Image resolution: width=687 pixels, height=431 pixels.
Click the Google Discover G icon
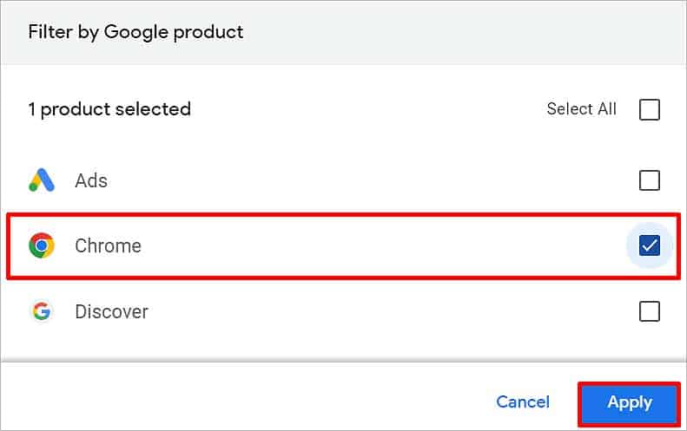[x=42, y=311]
